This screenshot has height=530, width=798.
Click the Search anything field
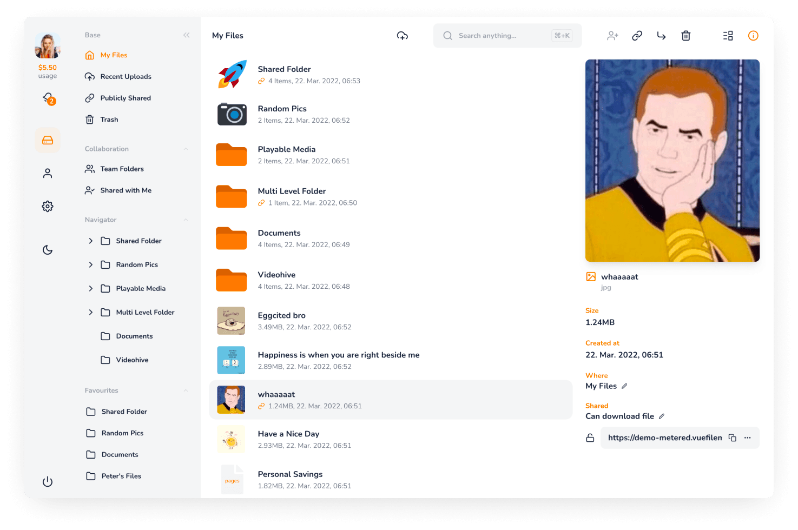pos(507,36)
